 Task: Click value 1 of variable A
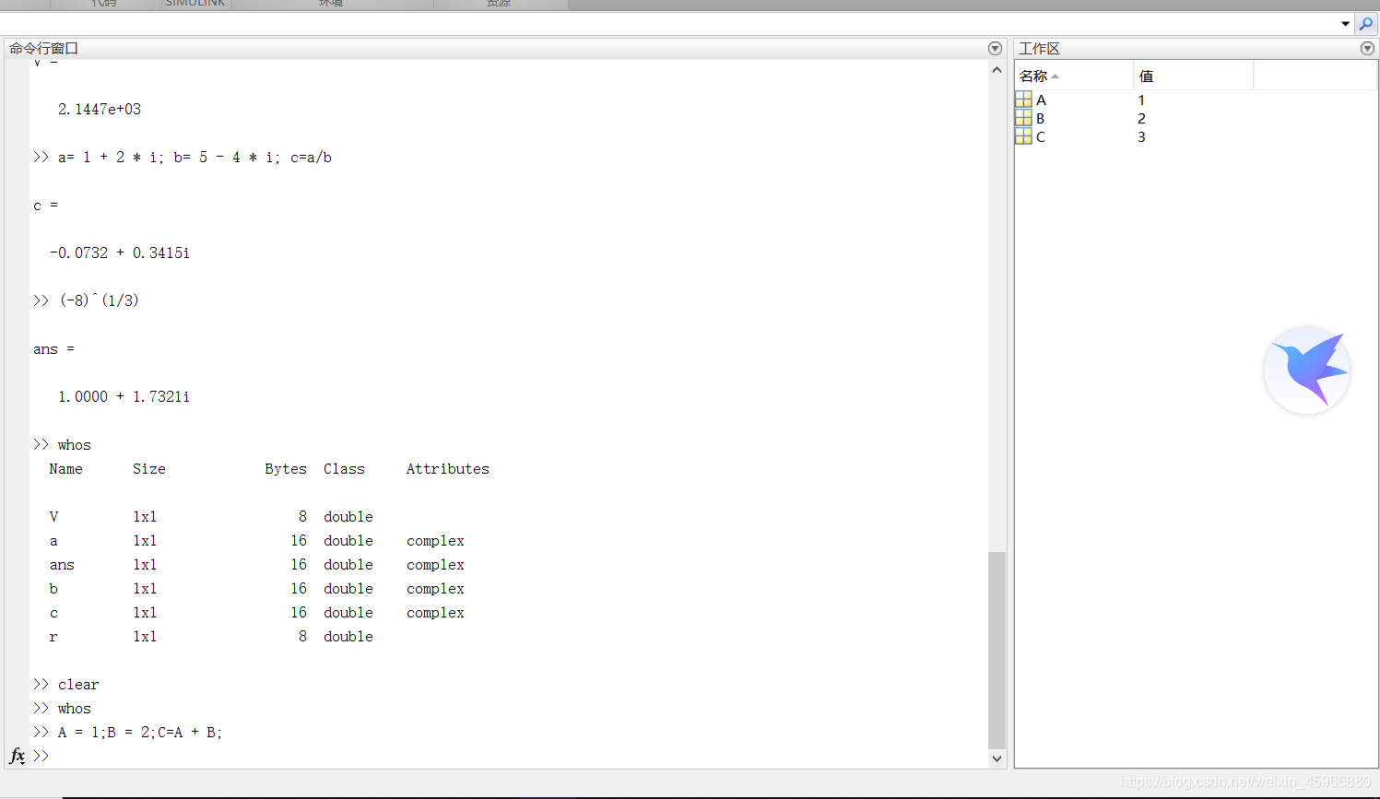tap(1141, 100)
